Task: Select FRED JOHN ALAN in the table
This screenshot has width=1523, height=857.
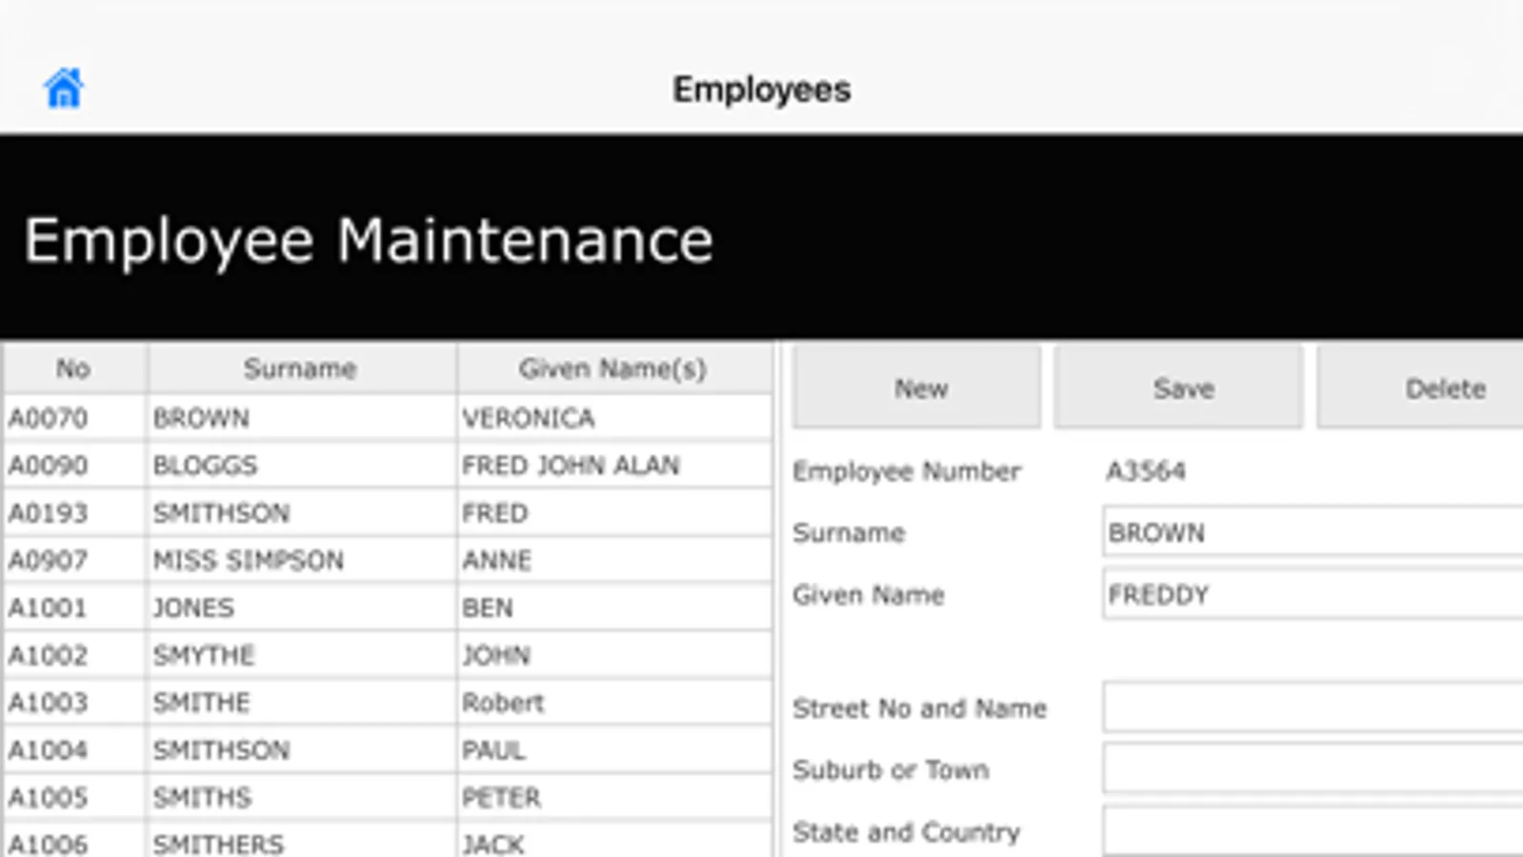Action: click(571, 465)
